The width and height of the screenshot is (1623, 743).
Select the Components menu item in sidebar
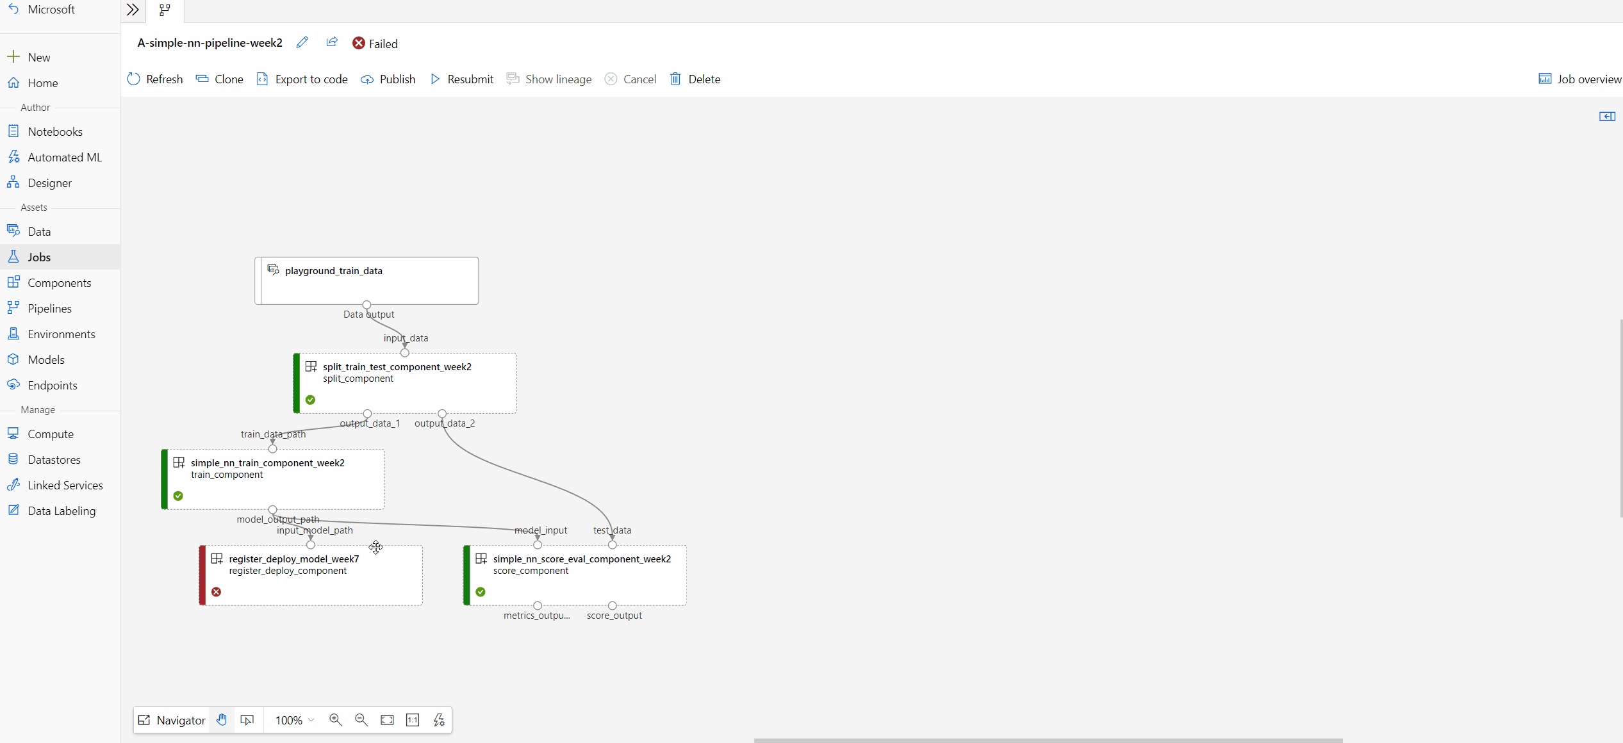tap(60, 282)
